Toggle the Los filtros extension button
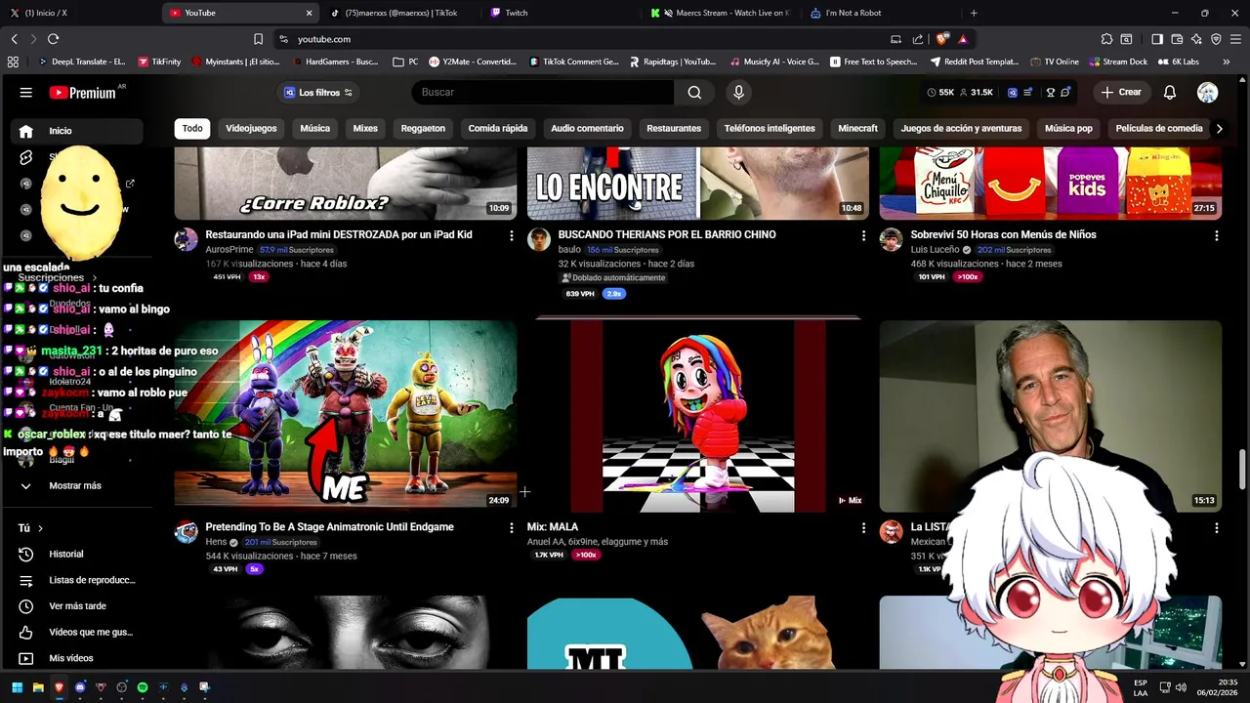1250x703 pixels. 317,93
